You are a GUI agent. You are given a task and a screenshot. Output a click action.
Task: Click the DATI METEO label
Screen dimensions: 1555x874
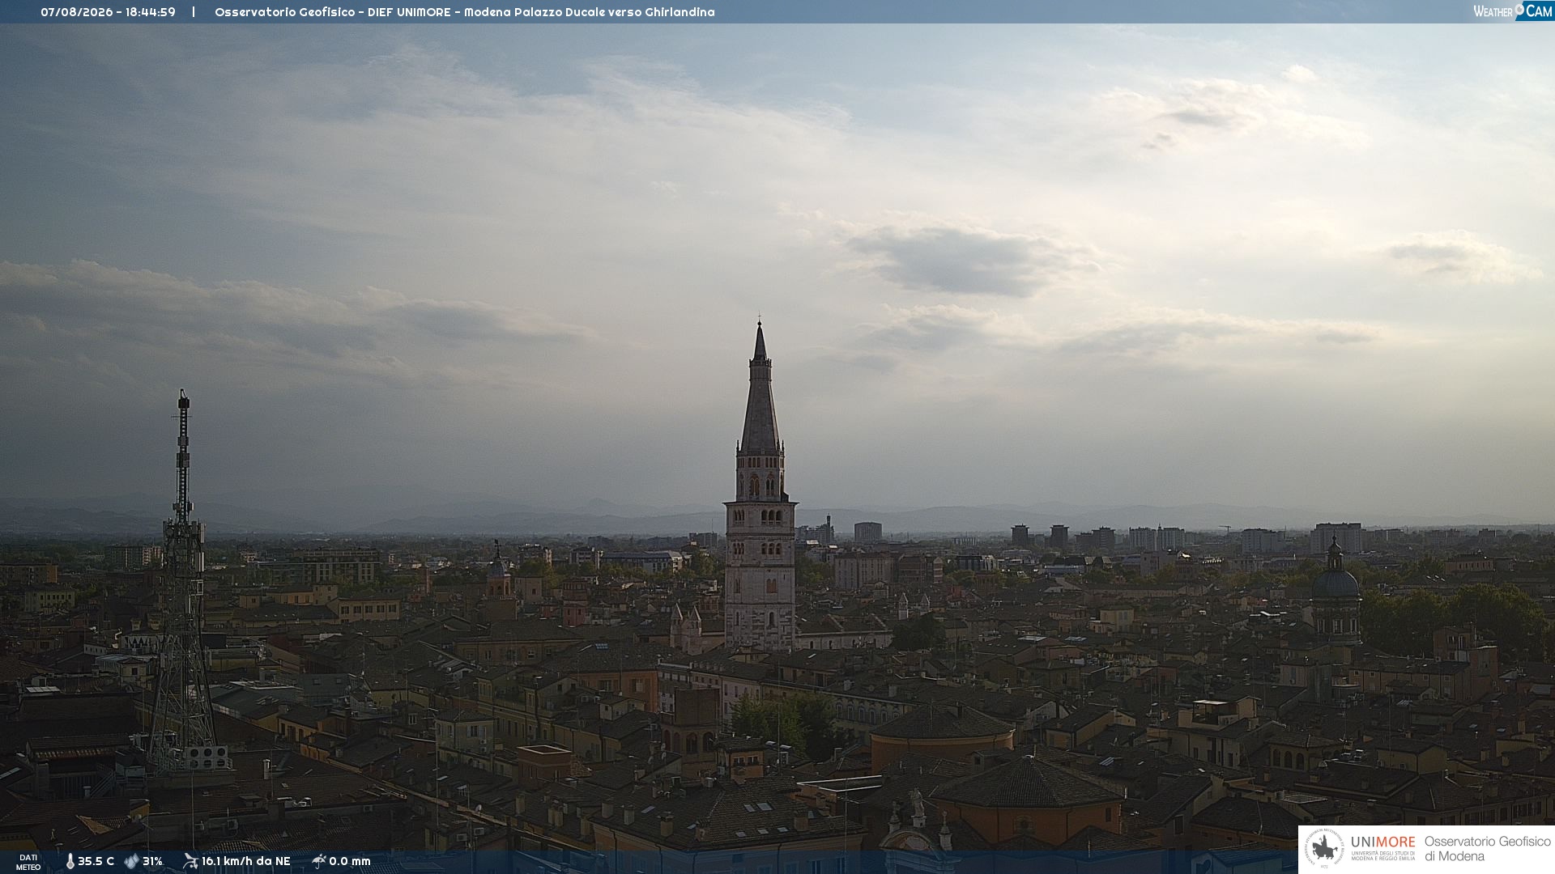(28, 863)
